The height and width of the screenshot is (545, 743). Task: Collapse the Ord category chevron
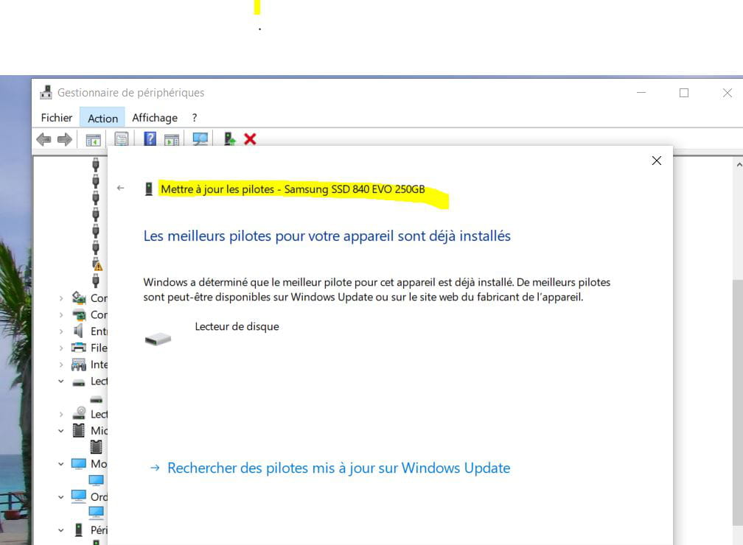tap(61, 496)
